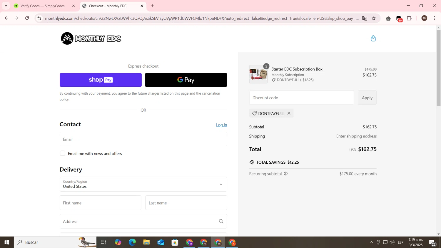
Task: Click the Log in link
Action: click(221, 125)
